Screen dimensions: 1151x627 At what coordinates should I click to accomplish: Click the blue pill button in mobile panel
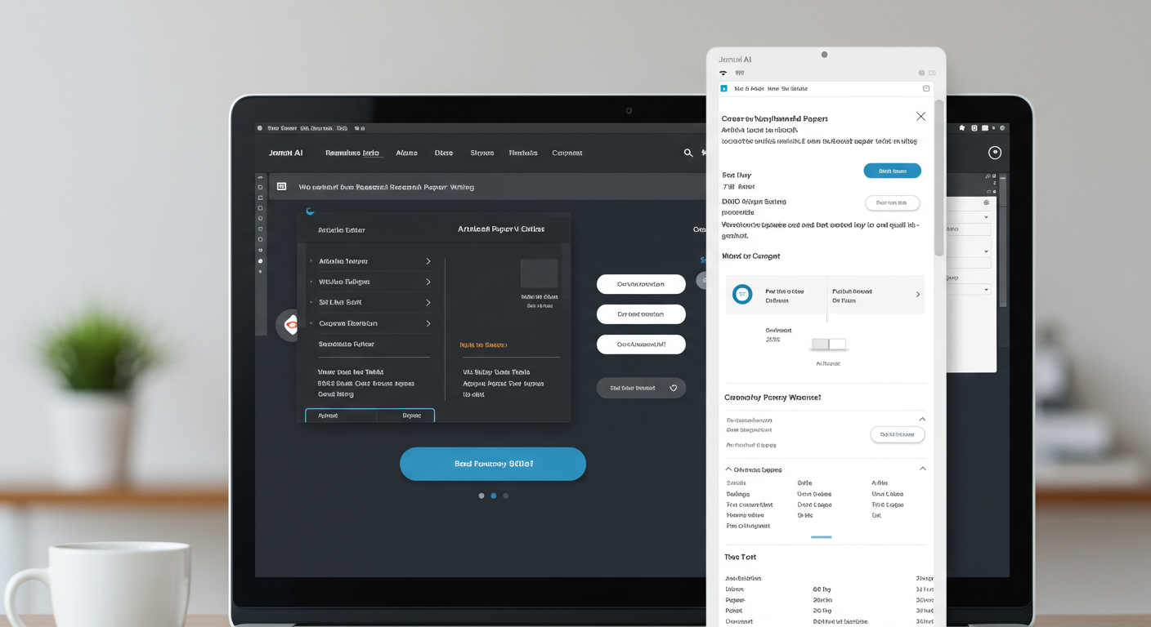click(x=892, y=171)
